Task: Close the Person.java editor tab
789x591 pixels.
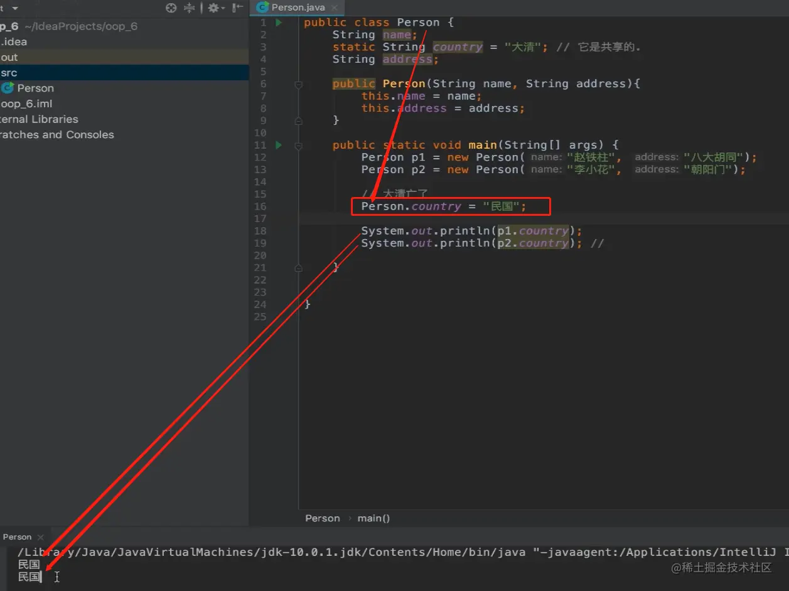Action: [335, 8]
